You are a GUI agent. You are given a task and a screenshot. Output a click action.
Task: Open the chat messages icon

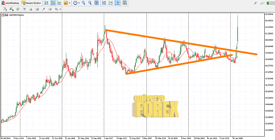click(262, 3)
